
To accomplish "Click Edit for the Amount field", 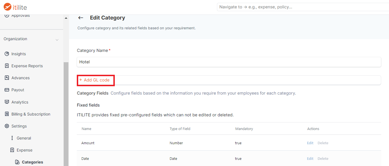I will [x=310, y=143].
